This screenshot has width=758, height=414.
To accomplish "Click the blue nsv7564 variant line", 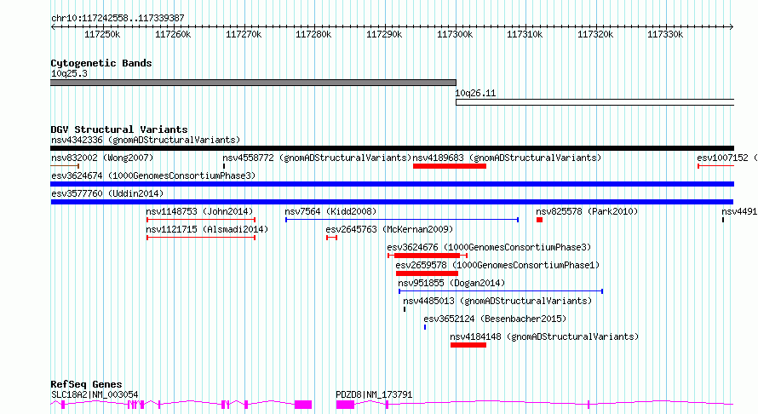I will (402, 220).
